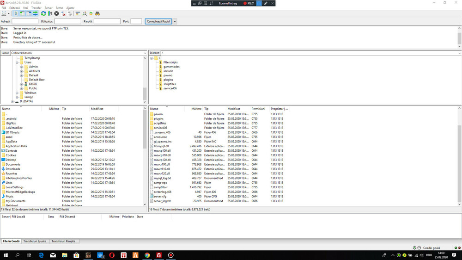Toggle remote directory tree display

(x=29, y=13)
